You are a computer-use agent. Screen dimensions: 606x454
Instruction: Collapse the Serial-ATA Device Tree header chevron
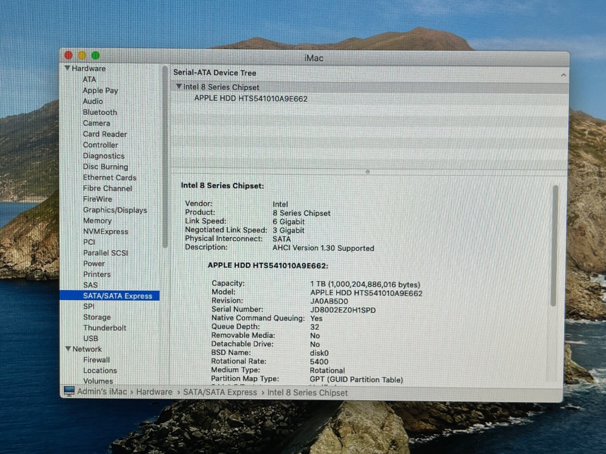[x=563, y=75]
